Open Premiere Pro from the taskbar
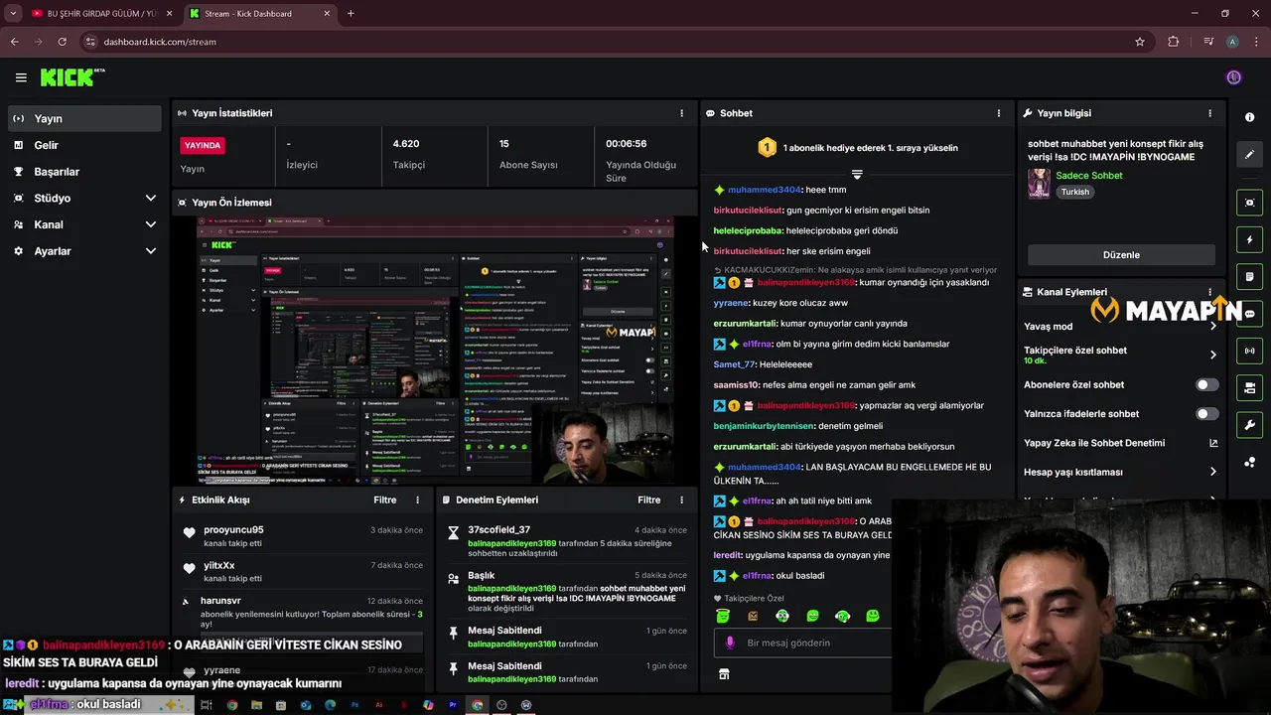 (453, 705)
